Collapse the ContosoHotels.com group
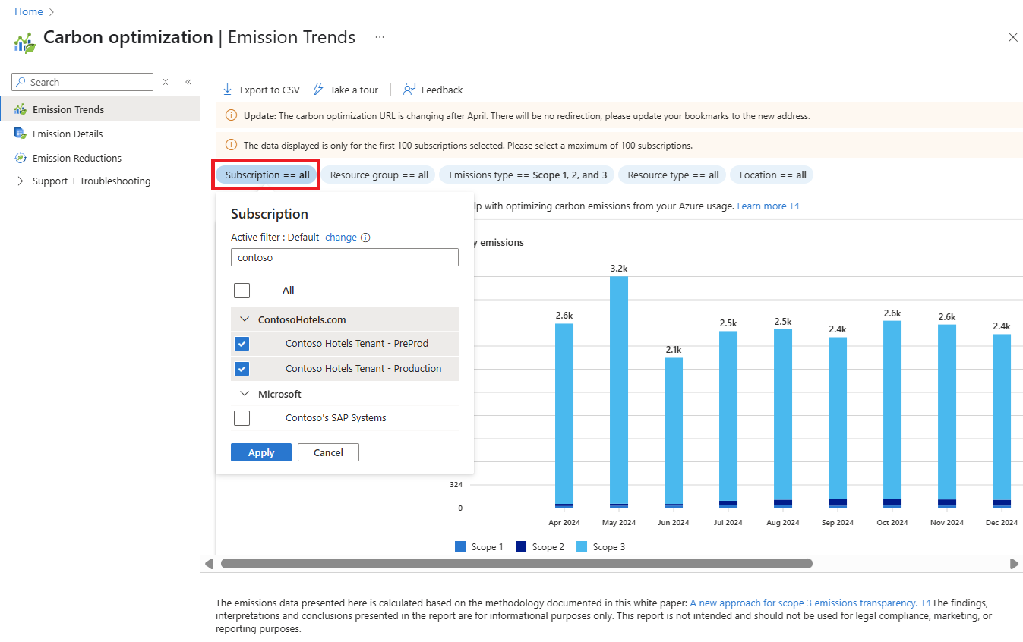The height and width of the screenshot is (642, 1023). click(245, 320)
